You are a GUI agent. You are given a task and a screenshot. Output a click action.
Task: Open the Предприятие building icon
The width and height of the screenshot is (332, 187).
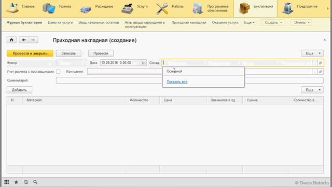287,8
